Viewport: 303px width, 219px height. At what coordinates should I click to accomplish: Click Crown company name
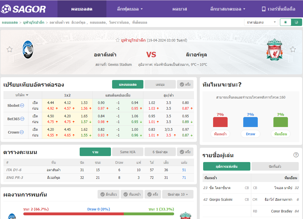click(x=13, y=132)
